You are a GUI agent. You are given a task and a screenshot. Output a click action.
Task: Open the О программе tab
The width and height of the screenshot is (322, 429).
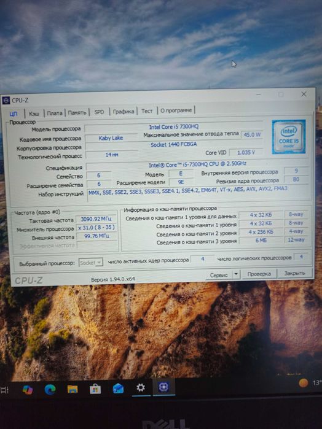click(x=176, y=110)
